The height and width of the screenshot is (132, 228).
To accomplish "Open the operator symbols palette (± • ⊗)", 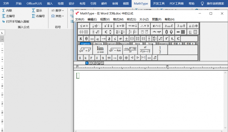I will pos(120,26).
